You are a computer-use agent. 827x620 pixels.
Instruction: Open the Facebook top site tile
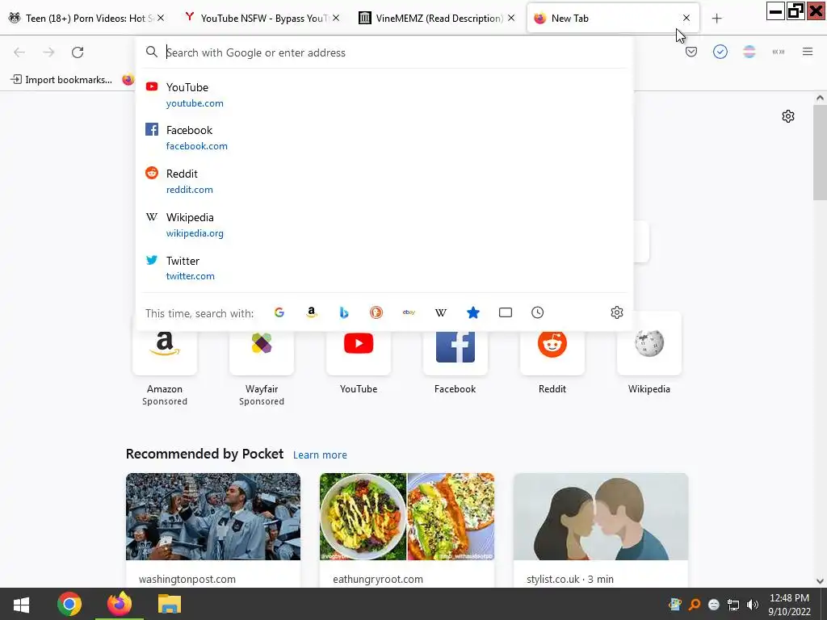(455, 354)
